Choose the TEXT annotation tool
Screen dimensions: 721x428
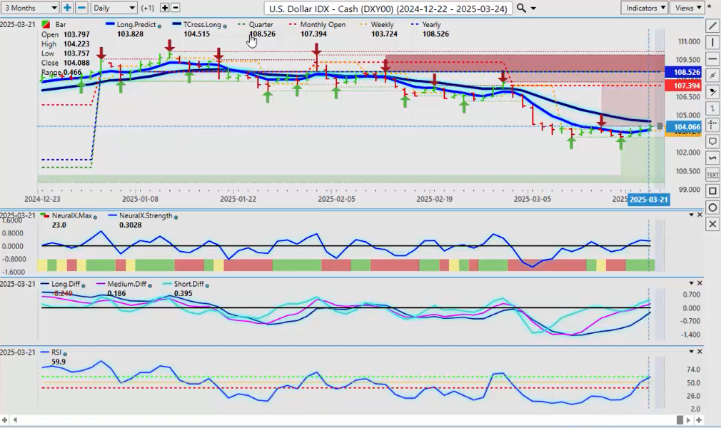pyautogui.click(x=712, y=174)
